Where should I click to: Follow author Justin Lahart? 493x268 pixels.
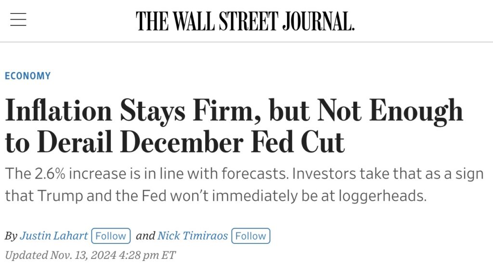111,236
